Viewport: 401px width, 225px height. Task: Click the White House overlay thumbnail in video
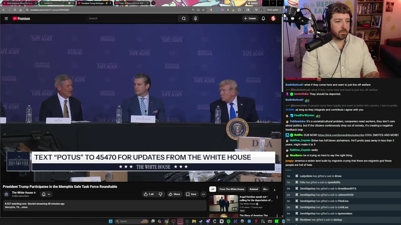pyautogui.click(x=18, y=161)
